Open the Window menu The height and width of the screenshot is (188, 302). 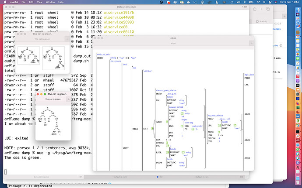click(x=50, y=2)
